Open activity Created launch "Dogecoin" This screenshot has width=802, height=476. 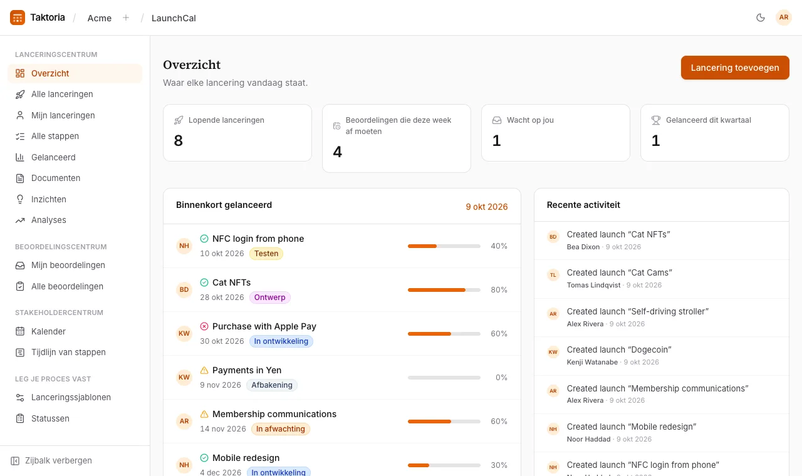(662, 356)
